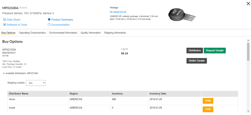The image size is (251, 115).
Task: Click the Similar Sample button
Action: (x=196, y=61)
